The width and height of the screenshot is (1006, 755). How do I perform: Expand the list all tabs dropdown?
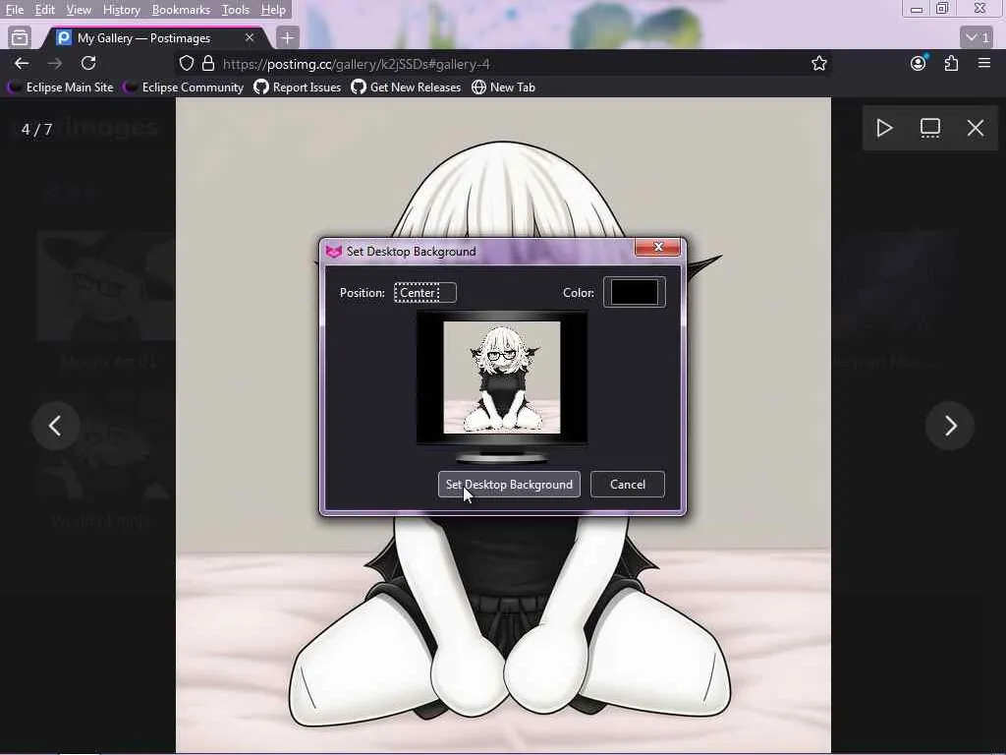coord(977,38)
